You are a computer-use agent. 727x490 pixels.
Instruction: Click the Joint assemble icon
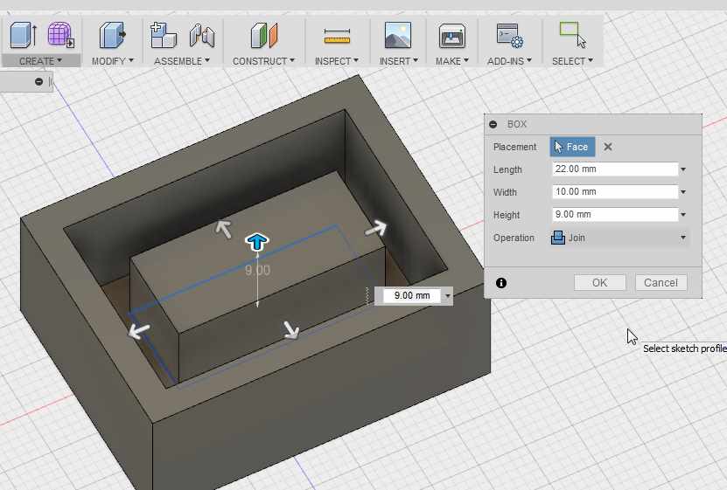(x=202, y=35)
